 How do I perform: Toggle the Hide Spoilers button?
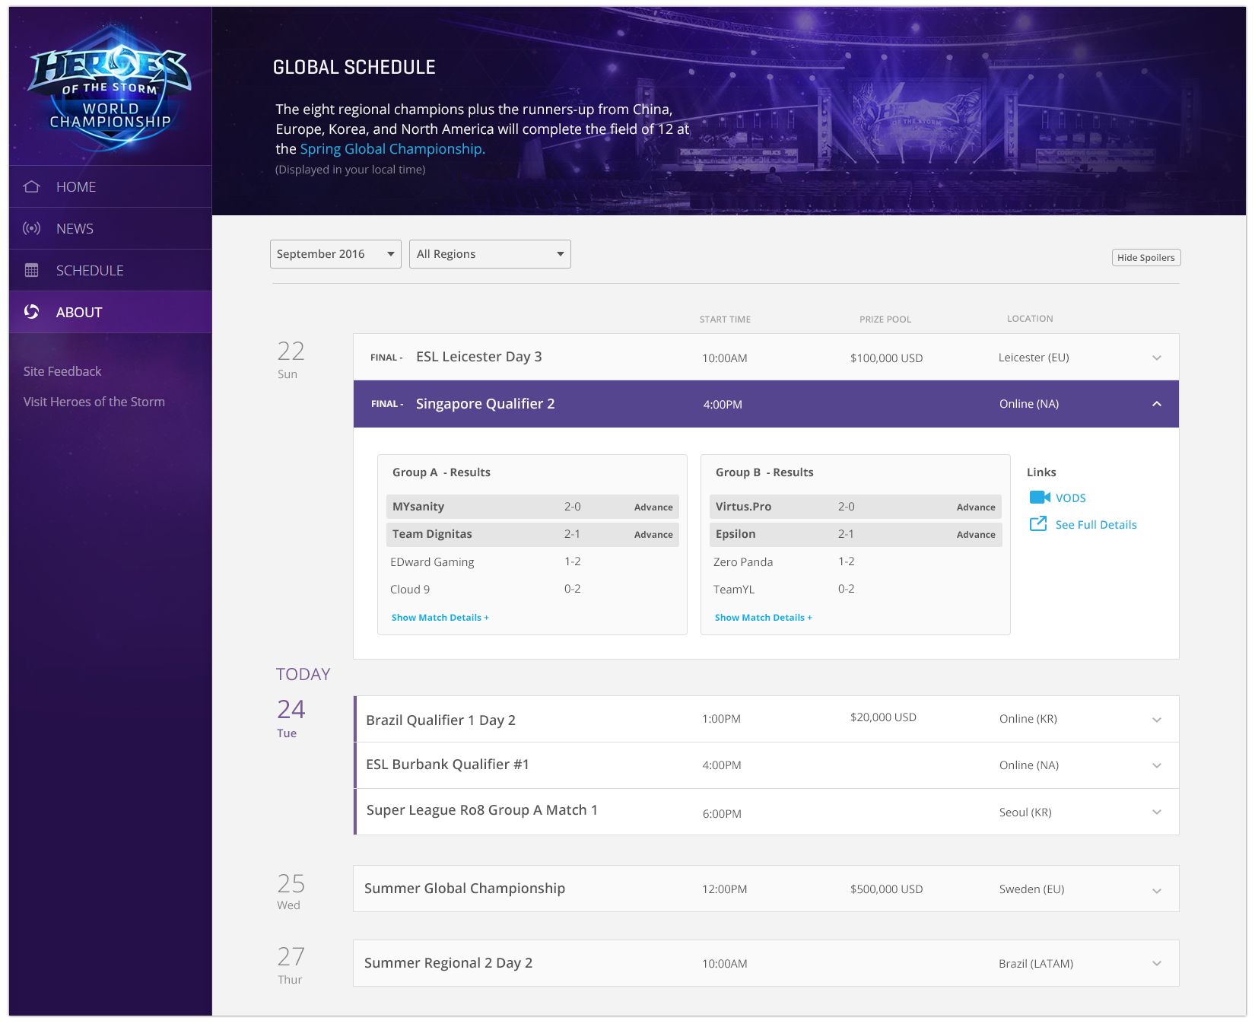(x=1146, y=258)
